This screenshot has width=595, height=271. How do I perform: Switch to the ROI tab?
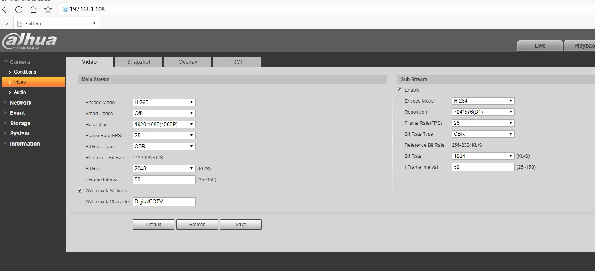237,62
